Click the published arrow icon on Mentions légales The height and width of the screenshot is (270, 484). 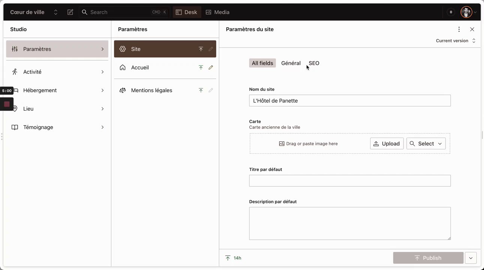[x=201, y=90]
